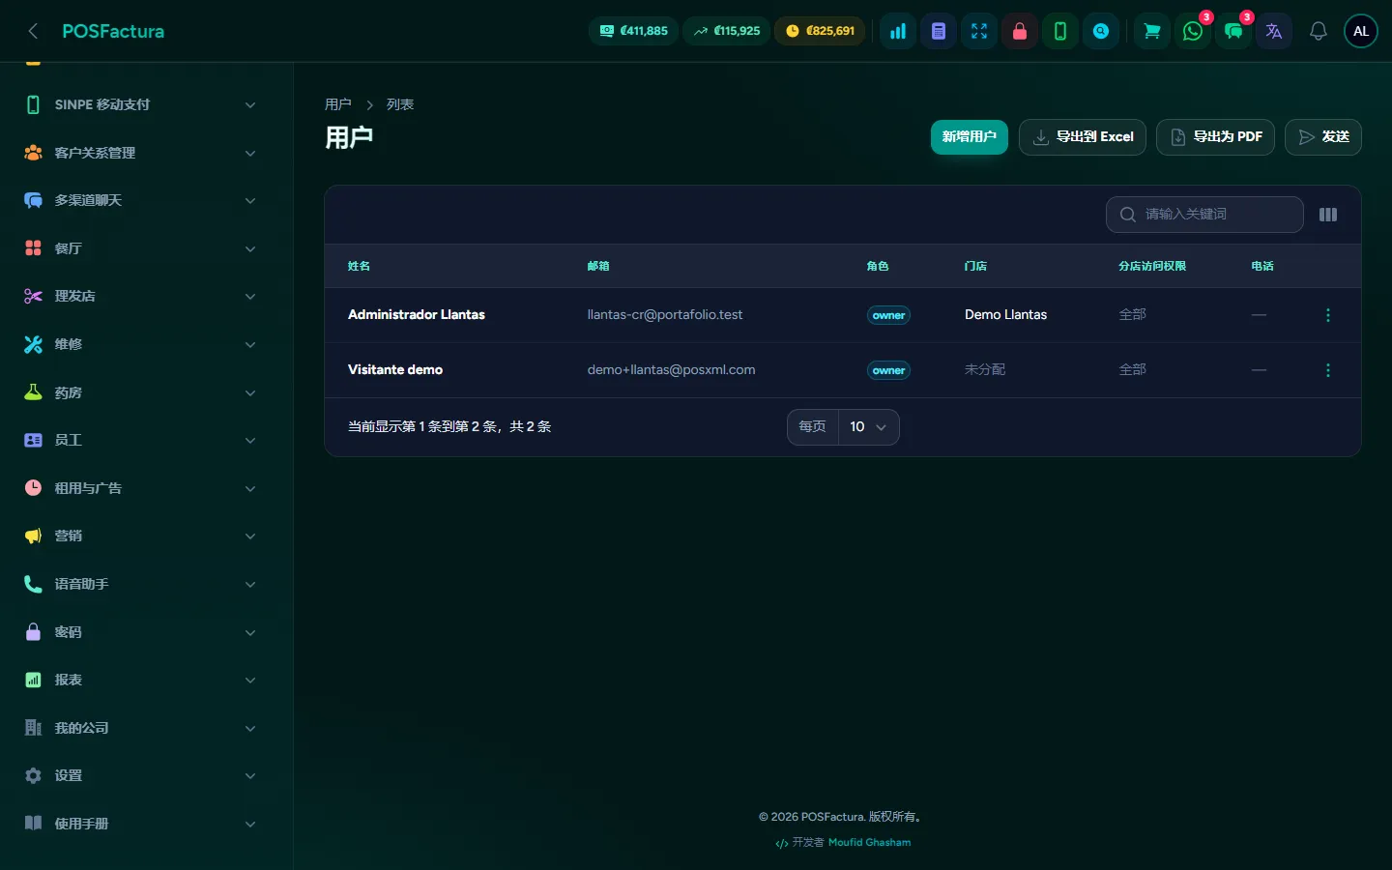Open row actions for Administrador Llantas
This screenshot has width=1392, height=870.
coord(1328,315)
